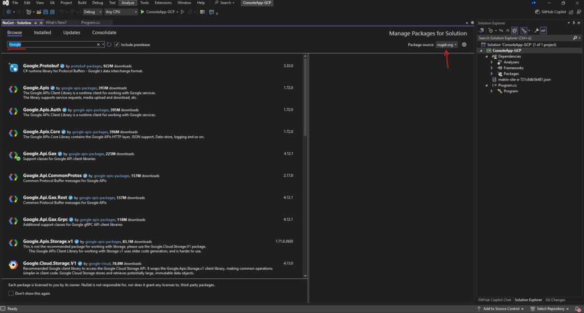Image resolution: width=584 pixels, height=313 pixels.
Task: Expand the Packages node in Solution Explorer
Action: point(492,74)
